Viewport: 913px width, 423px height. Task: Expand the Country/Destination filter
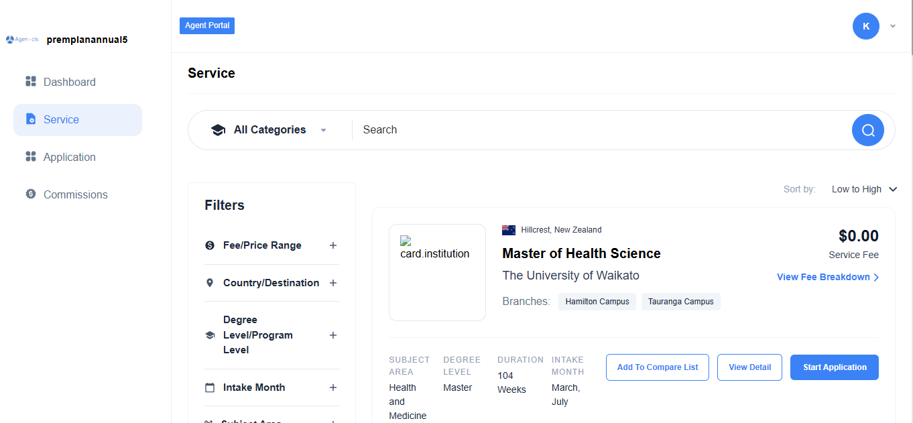coord(333,283)
